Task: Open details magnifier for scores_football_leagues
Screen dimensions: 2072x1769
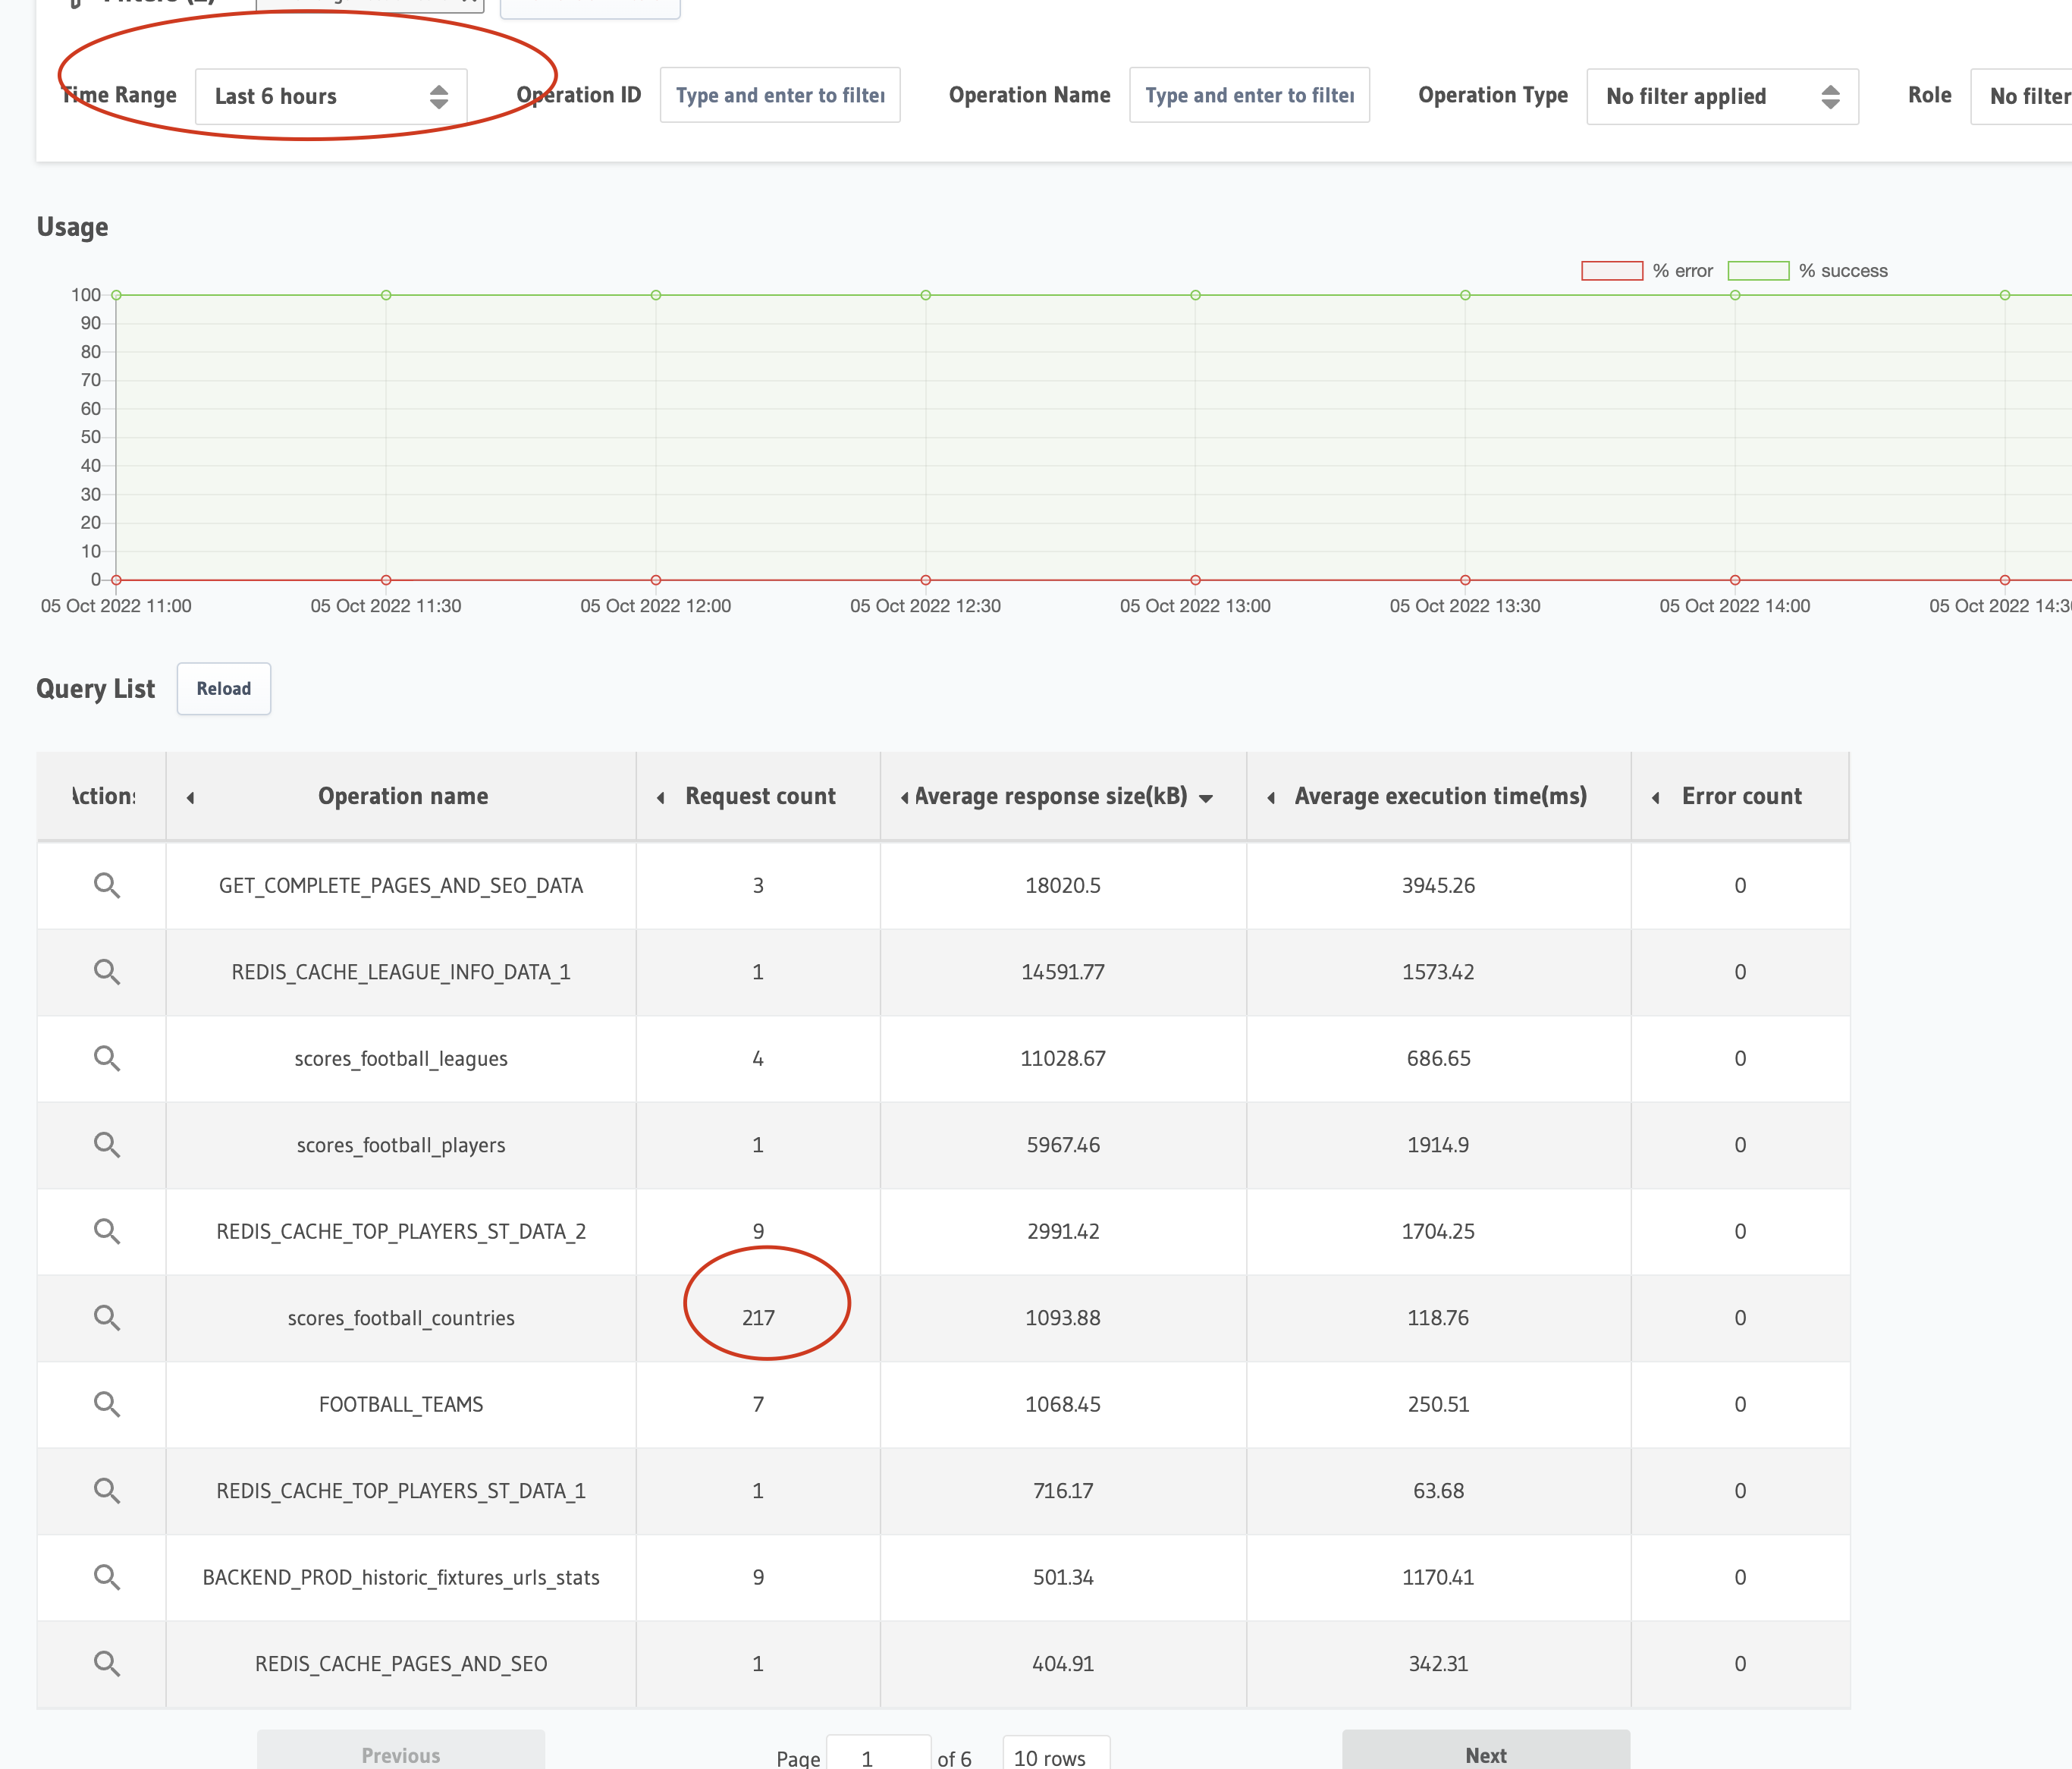Action: click(x=106, y=1058)
